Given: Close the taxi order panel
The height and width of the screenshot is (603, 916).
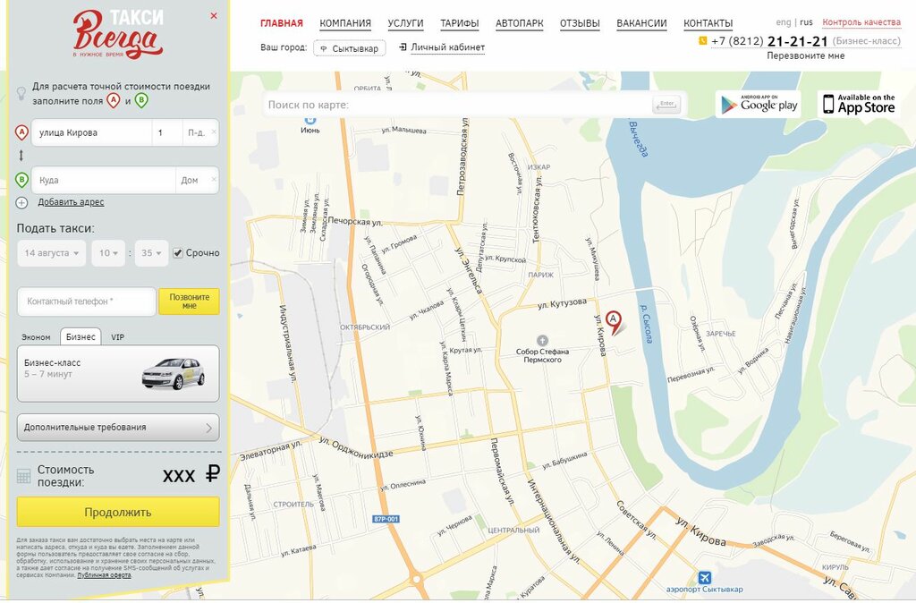Looking at the screenshot, I should (214, 16).
